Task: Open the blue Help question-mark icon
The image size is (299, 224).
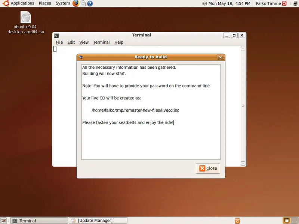Action: (x=90, y=3)
